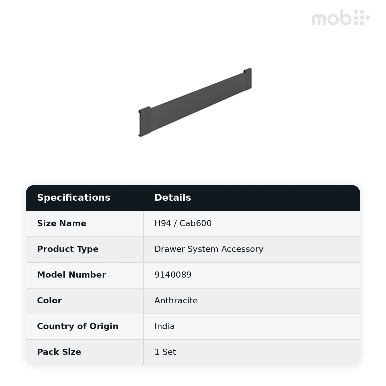
Task: Select model number 9140089
Action: click(x=173, y=275)
